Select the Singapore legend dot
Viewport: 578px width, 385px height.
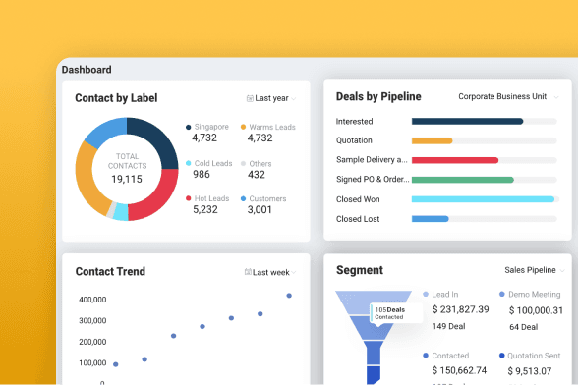point(189,127)
